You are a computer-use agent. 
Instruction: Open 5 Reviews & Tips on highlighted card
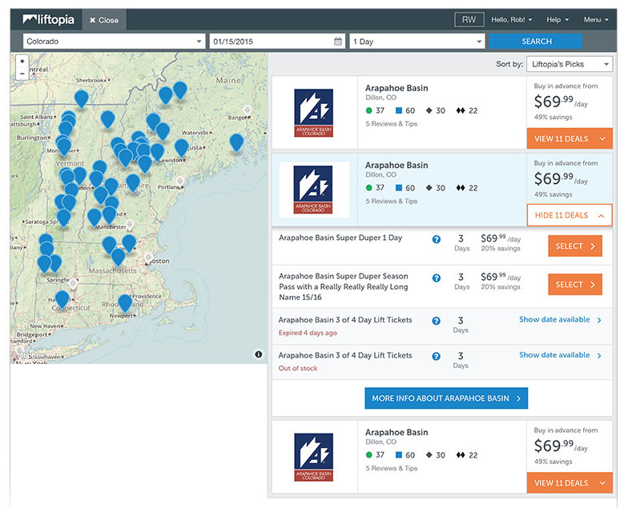(x=391, y=202)
